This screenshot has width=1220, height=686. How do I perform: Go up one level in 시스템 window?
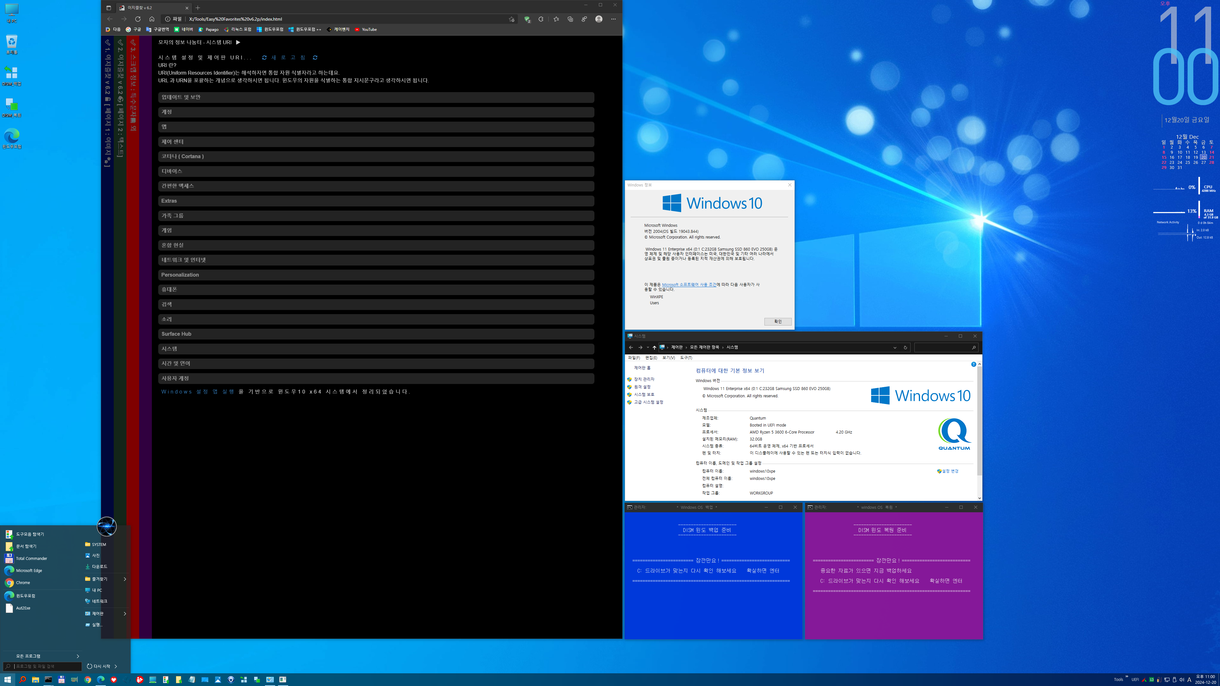point(654,347)
